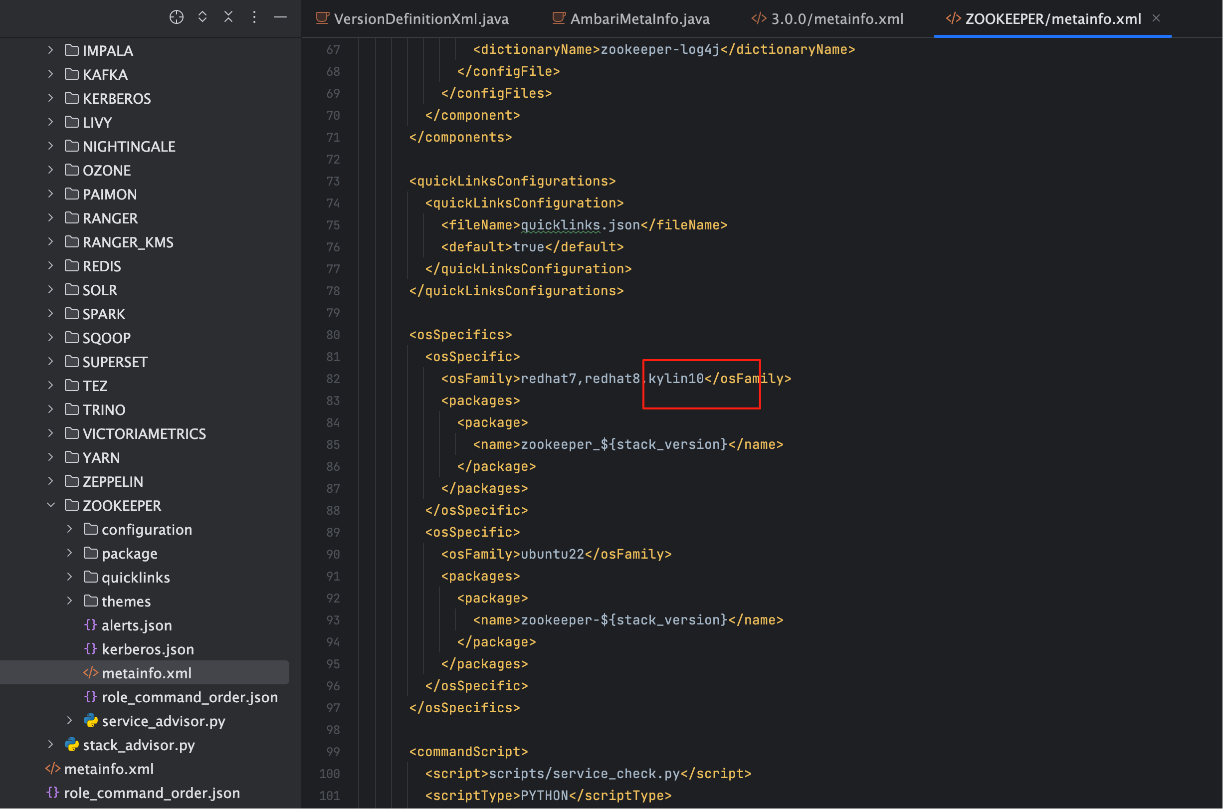The height and width of the screenshot is (809, 1223).
Task: Click the Select Opened File crosshair icon
Action: point(177,17)
